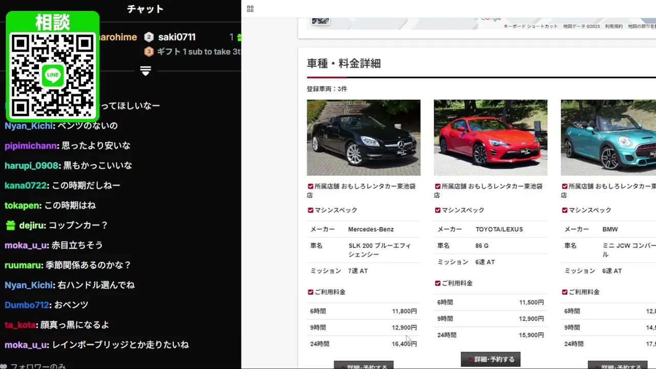Click username pipimichann in chat

tap(31, 146)
